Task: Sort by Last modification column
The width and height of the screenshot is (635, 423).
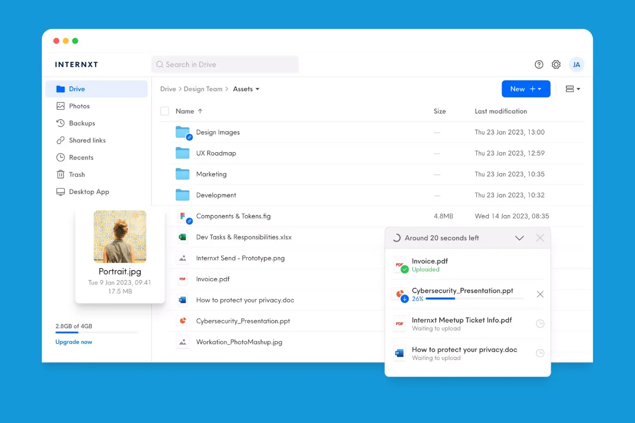Action: point(501,111)
